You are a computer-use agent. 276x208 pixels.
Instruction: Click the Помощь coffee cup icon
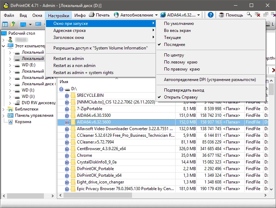pyautogui.click(x=222, y=15)
